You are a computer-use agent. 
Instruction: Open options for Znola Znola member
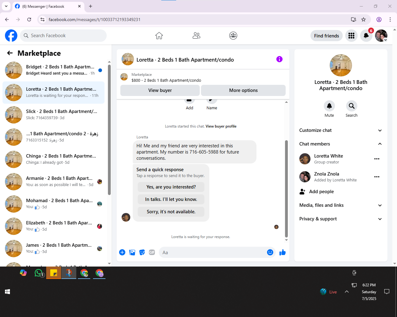(x=377, y=177)
